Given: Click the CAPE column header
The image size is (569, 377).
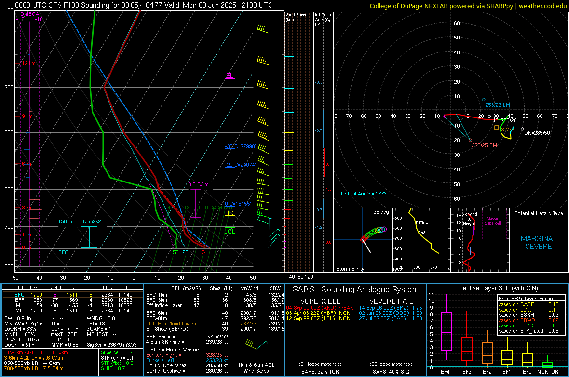Looking at the screenshot, I should coord(37,287).
